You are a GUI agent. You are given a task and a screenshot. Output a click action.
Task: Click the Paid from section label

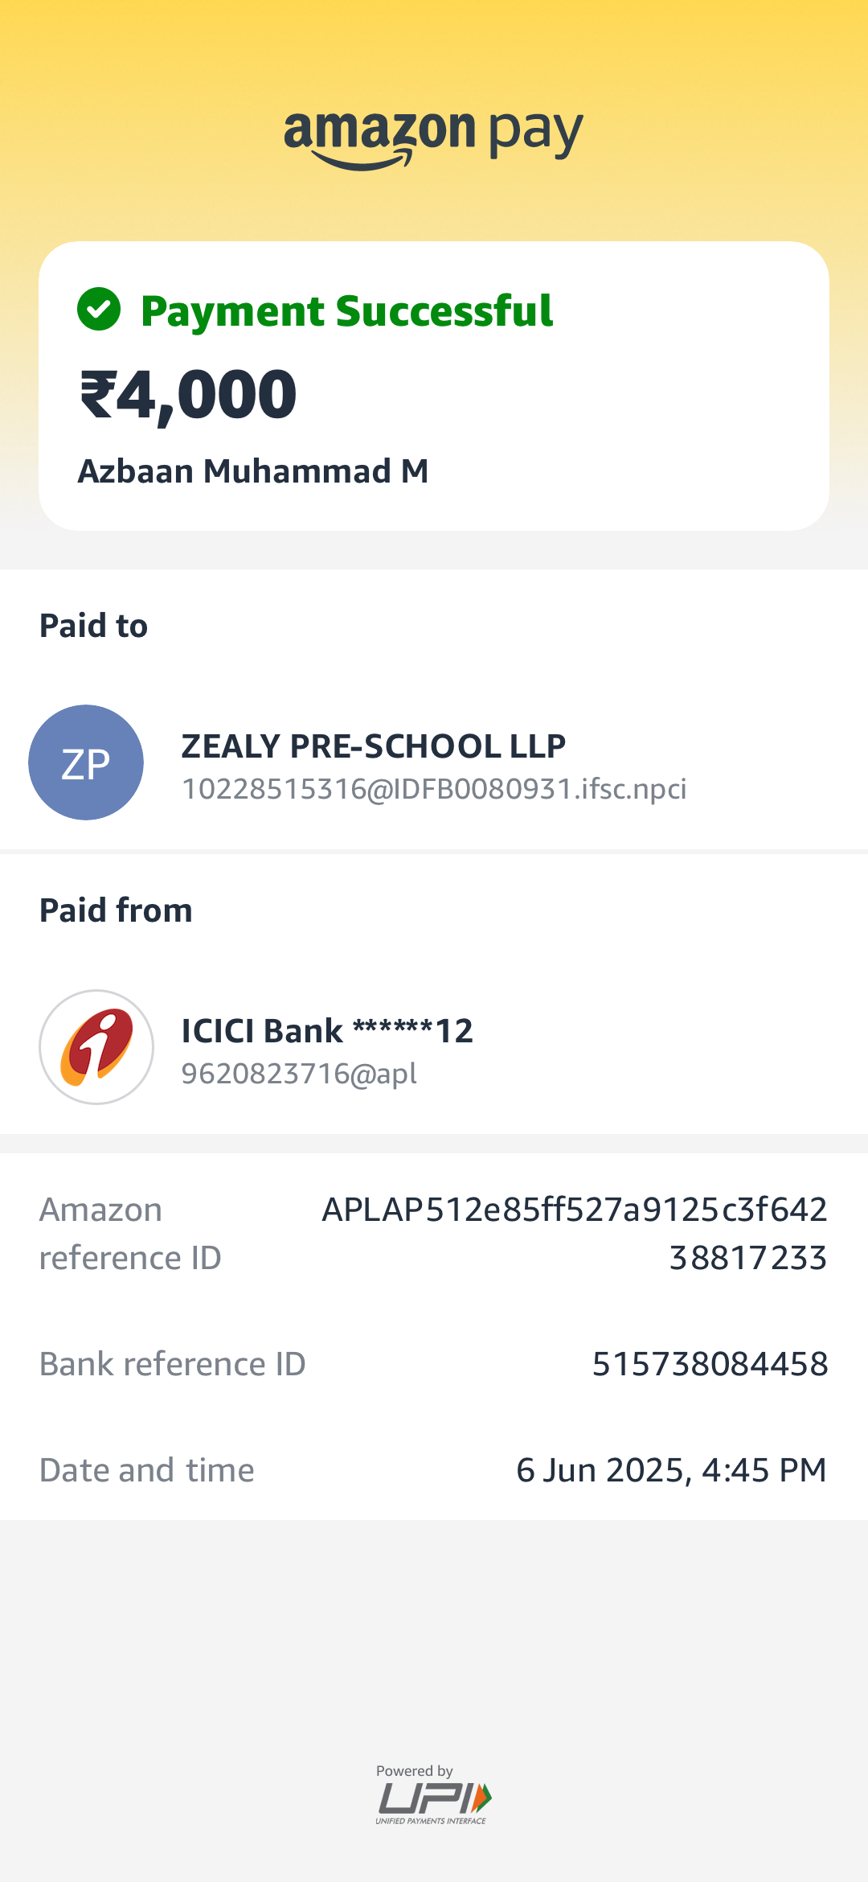[x=117, y=910]
